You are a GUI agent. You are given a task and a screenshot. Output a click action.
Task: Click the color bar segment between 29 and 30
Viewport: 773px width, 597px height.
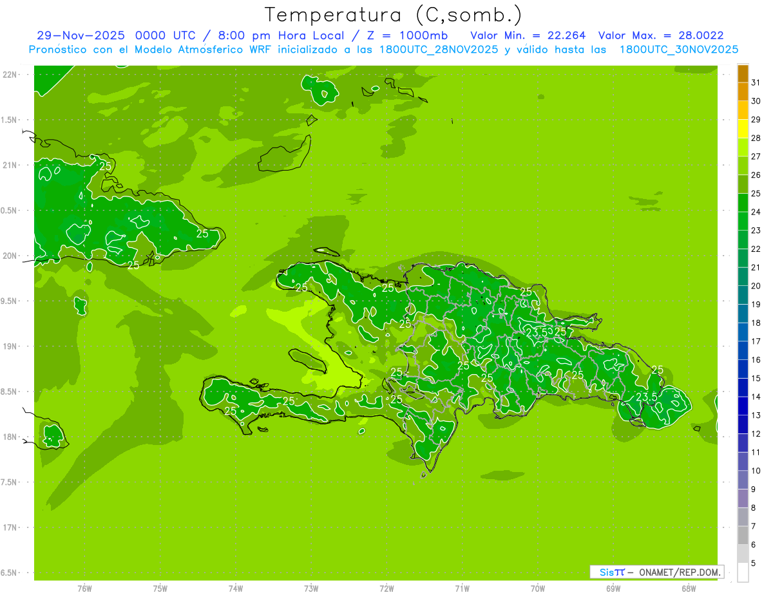743,111
